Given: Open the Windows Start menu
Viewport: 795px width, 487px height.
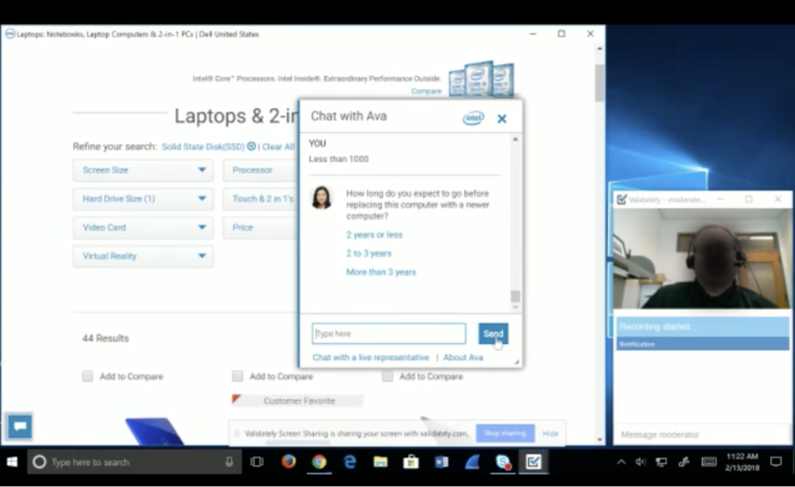Looking at the screenshot, I should tap(12, 462).
